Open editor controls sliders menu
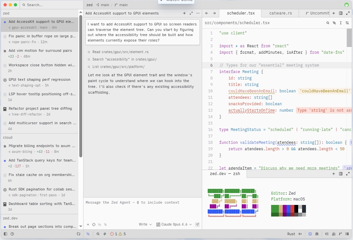Viewport: 353px width, 240px height. click(347, 23)
